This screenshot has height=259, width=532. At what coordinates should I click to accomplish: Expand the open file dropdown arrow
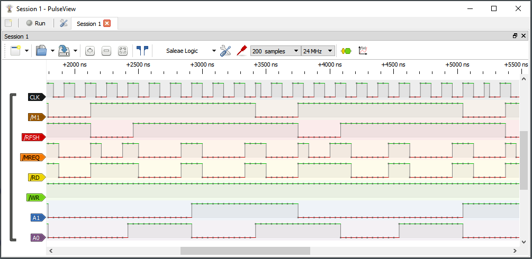click(x=52, y=51)
